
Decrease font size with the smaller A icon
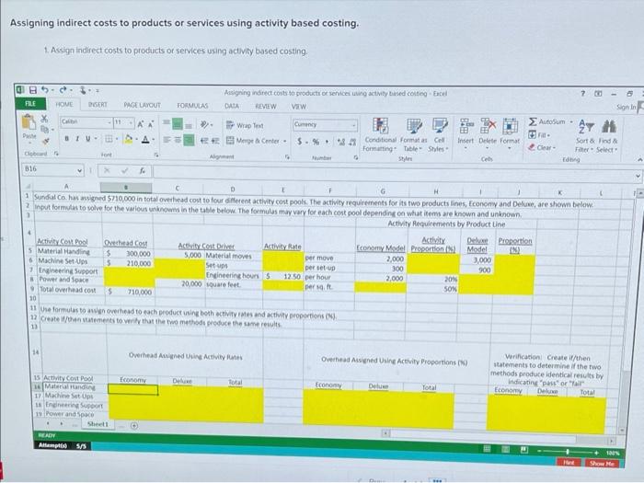tap(151, 123)
